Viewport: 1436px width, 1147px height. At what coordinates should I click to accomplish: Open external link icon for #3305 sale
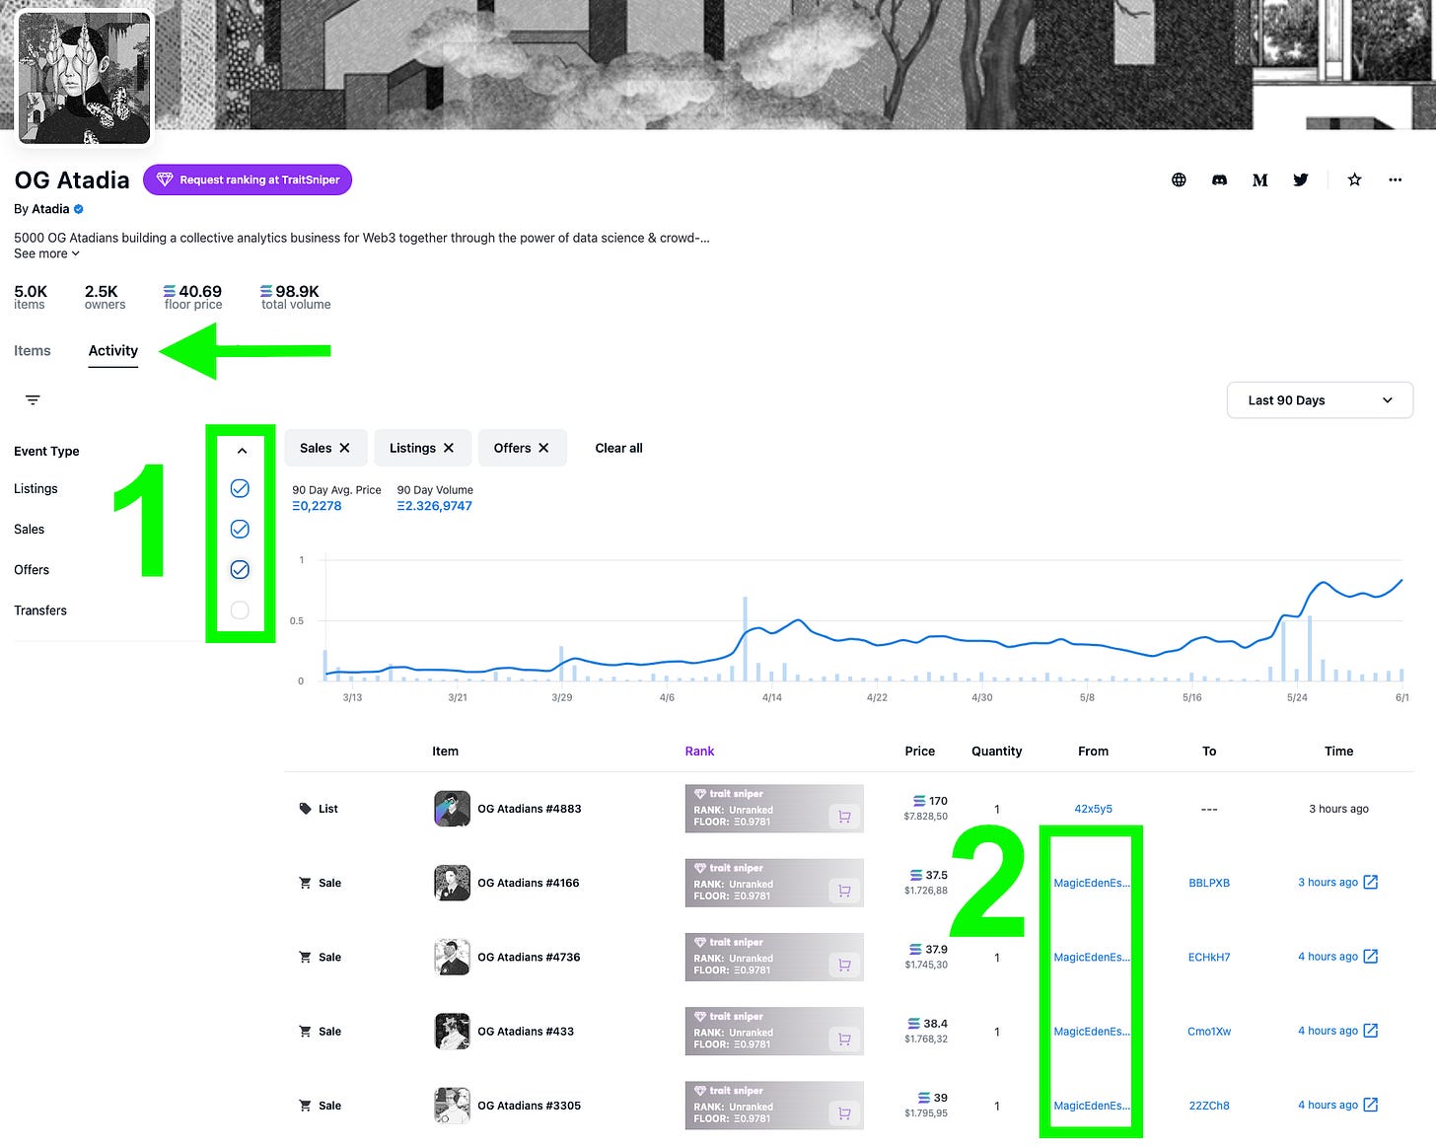[x=1370, y=1105]
